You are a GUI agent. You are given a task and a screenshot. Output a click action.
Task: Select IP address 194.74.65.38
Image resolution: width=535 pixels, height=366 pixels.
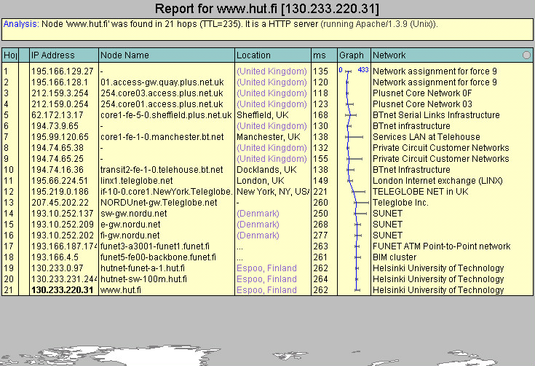point(58,147)
